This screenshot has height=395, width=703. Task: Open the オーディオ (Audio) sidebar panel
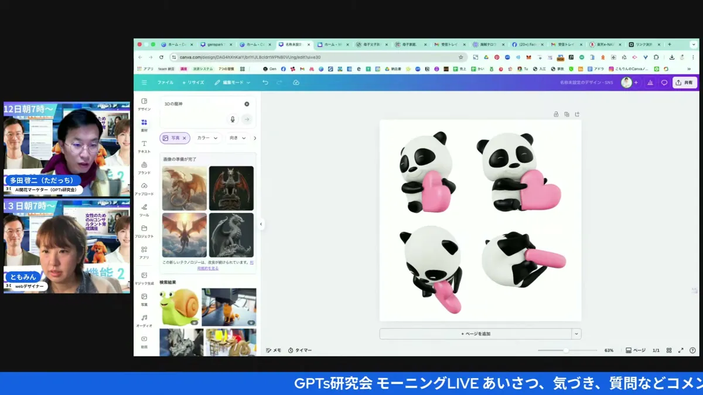(x=144, y=321)
